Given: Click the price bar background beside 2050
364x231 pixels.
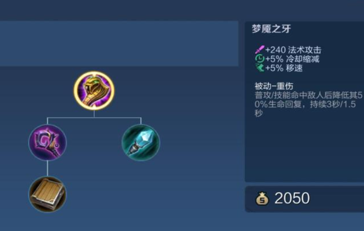Looking at the screenshot, I should [x=337, y=199].
